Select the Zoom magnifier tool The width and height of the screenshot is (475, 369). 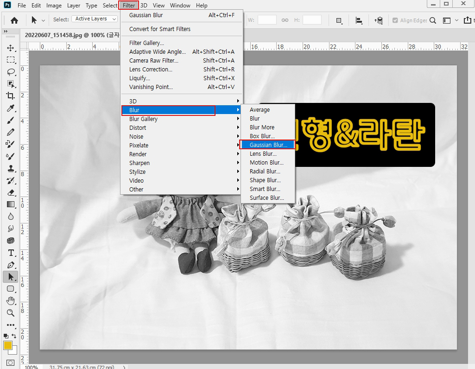[x=11, y=313]
